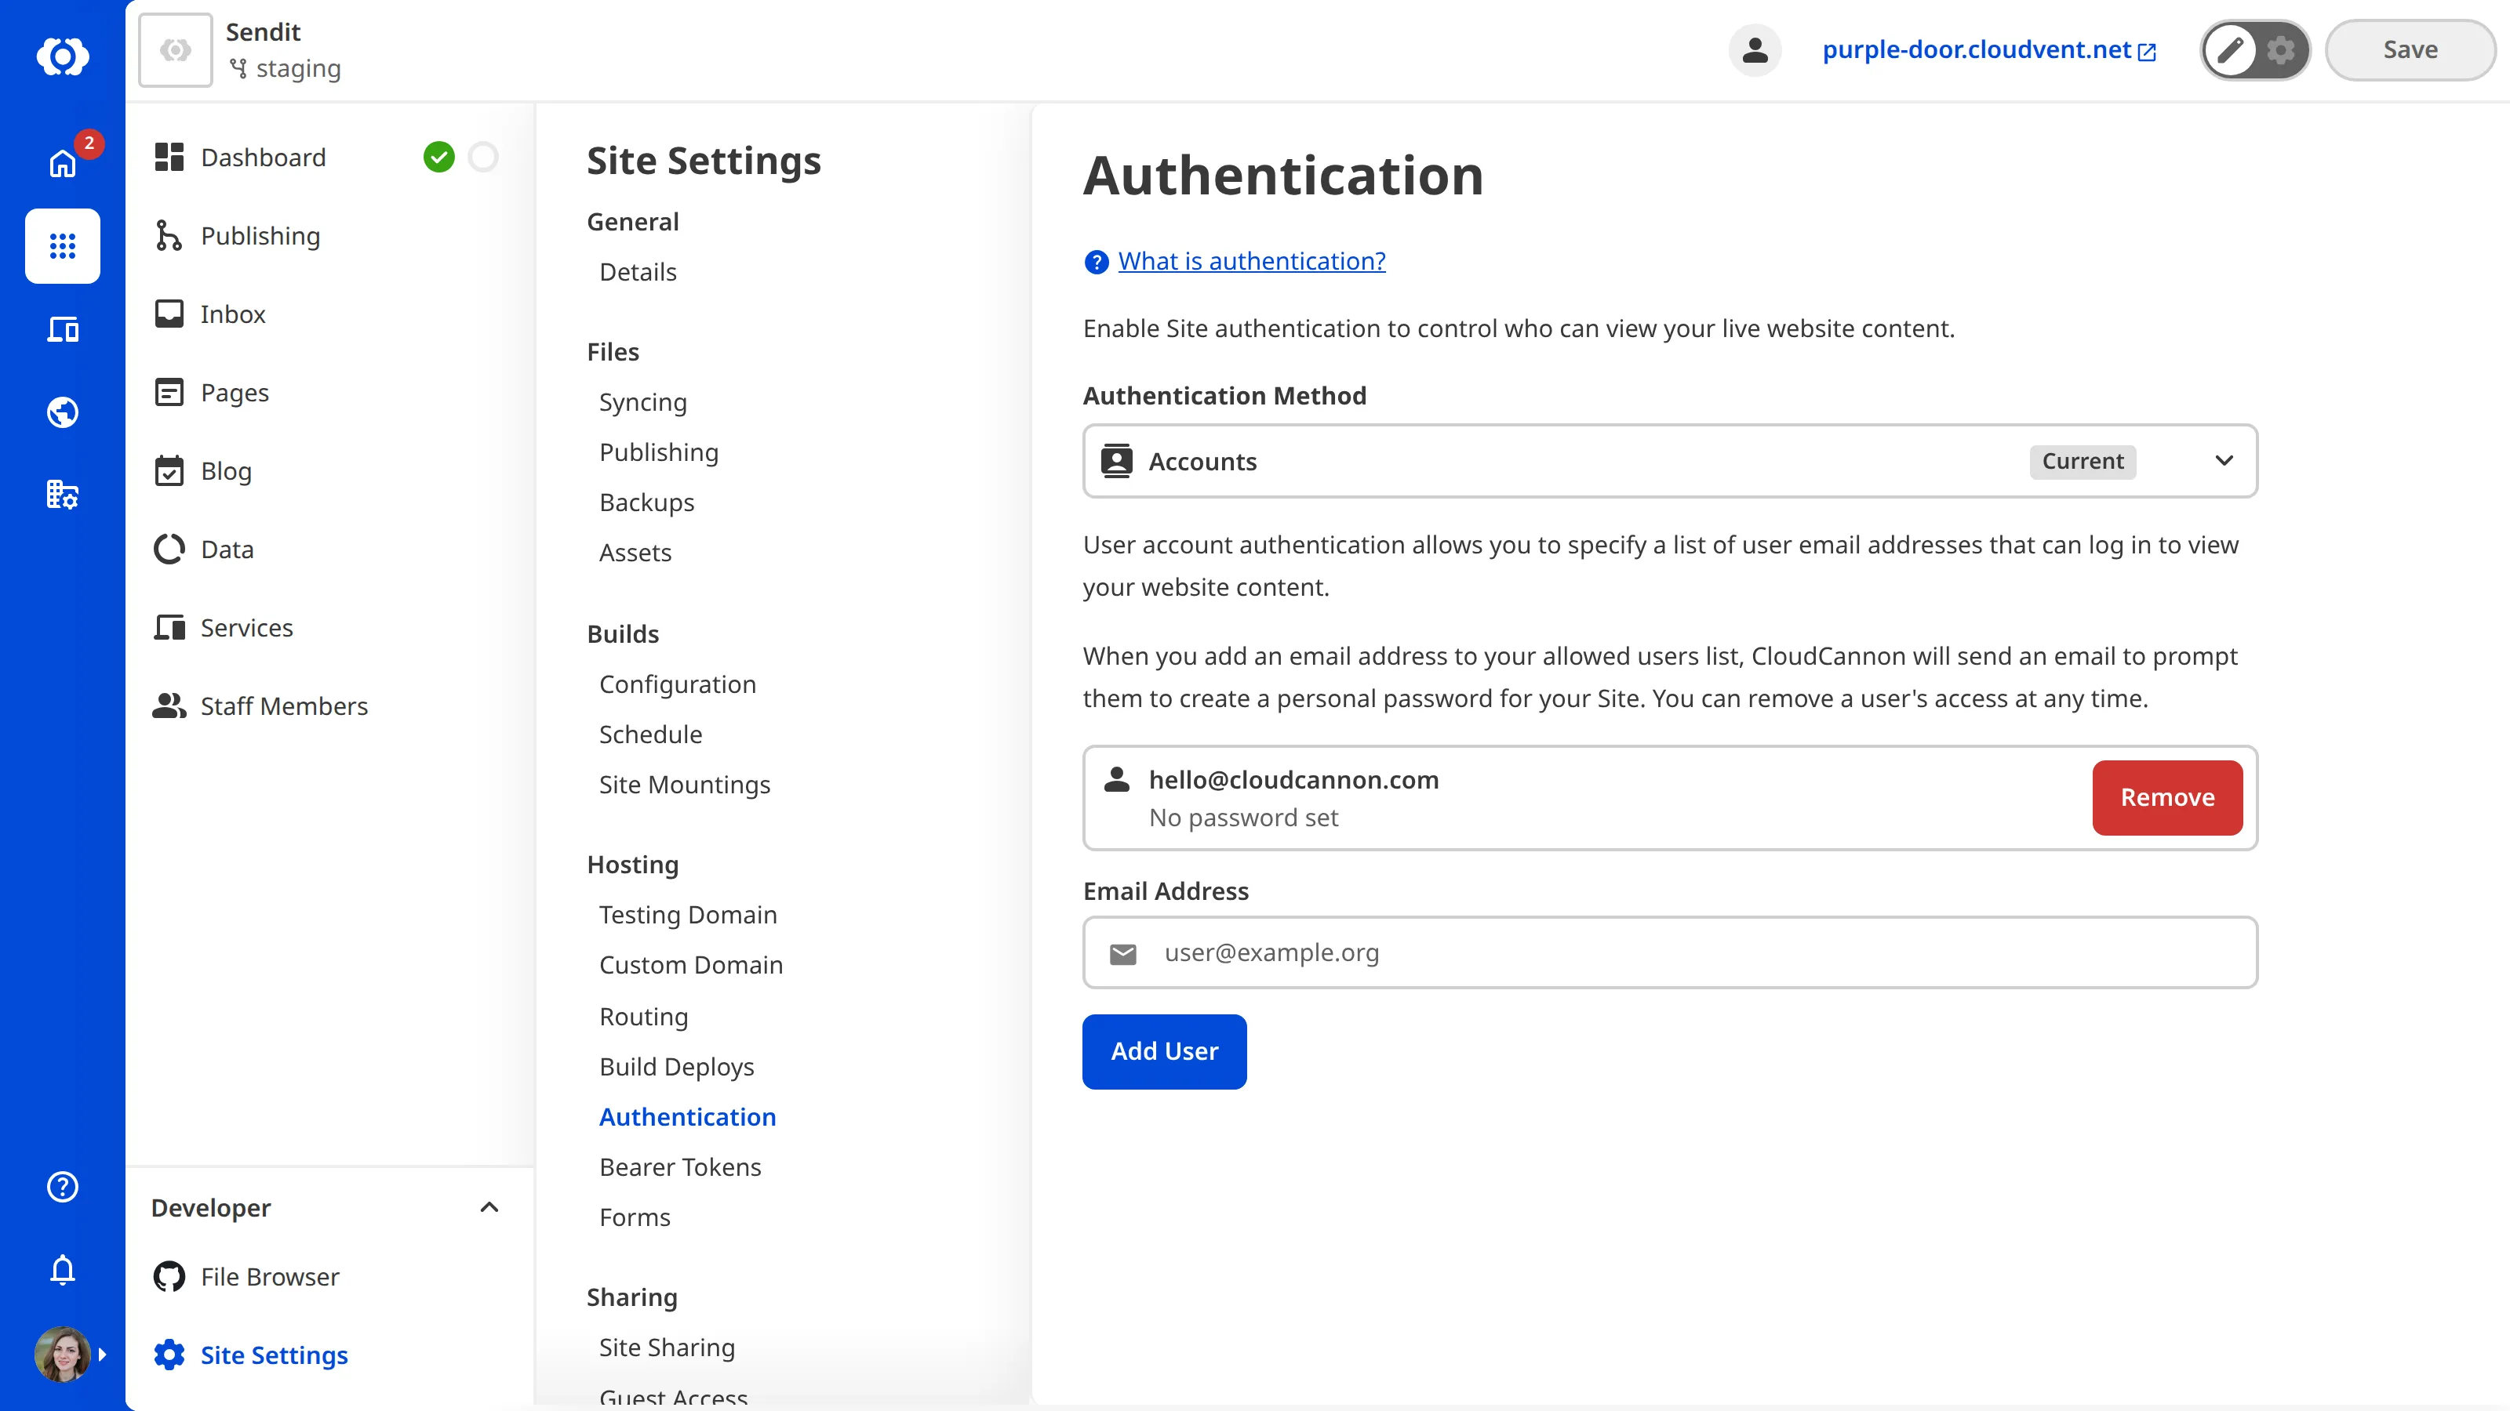The height and width of the screenshot is (1411, 2510).
Task: Click the help question mark icon
Action: [63, 1186]
